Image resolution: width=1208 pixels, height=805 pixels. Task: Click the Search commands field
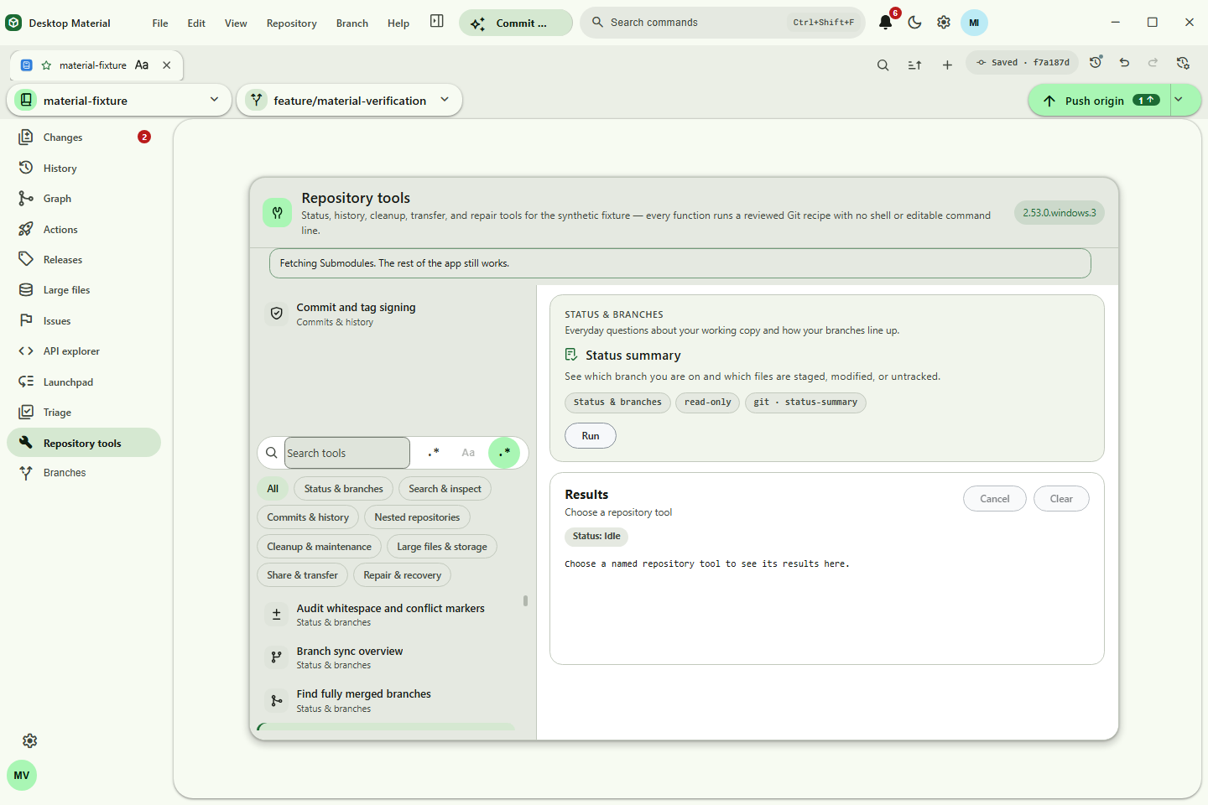coord(722,23)
